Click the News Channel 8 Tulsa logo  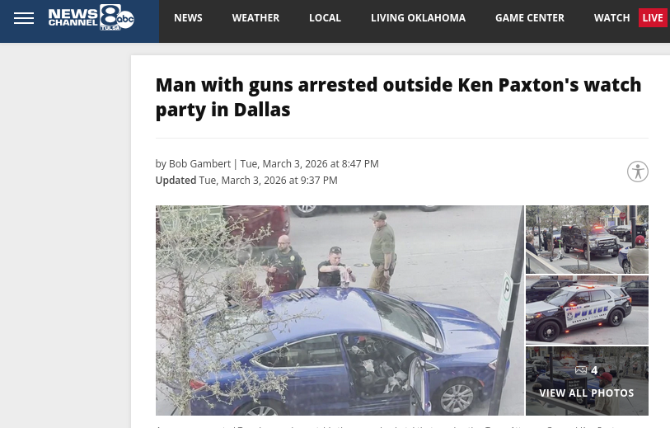click(91, 17)
